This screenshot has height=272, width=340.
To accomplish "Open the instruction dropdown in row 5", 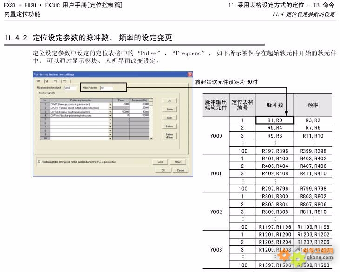I will pos(110,119).
